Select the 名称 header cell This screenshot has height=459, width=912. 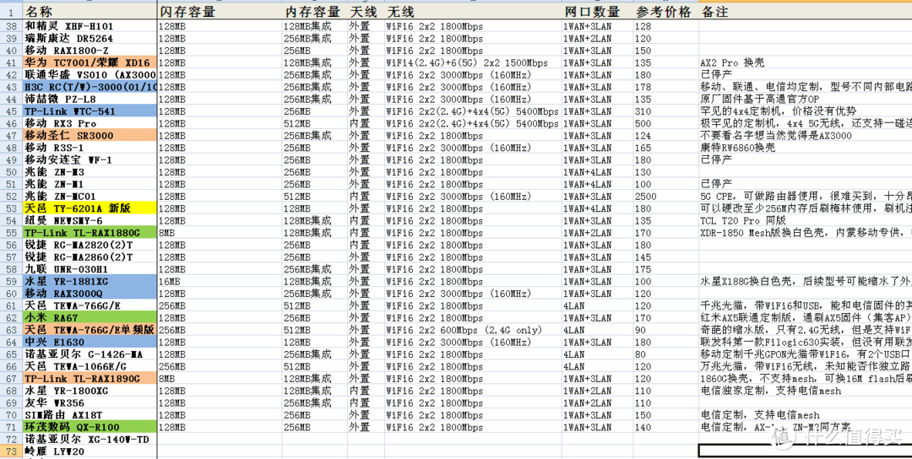coord(90,12)
